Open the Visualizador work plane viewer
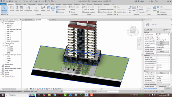 tap(162, 12)
